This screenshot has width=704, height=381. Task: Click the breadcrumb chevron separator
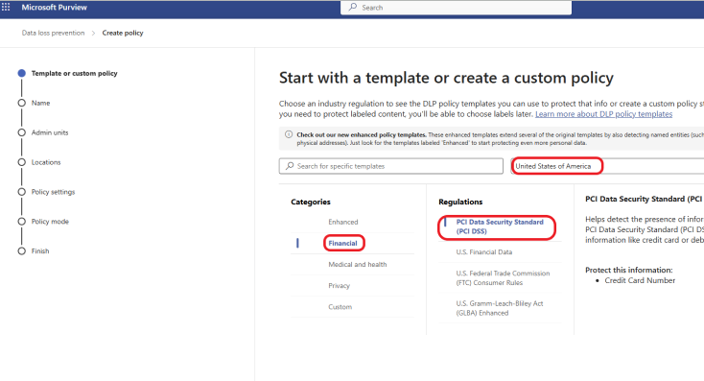pos(93,33)
